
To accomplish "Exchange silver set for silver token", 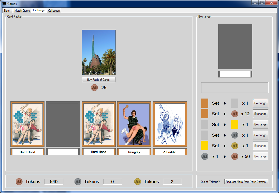I will (x=260, y=135).
